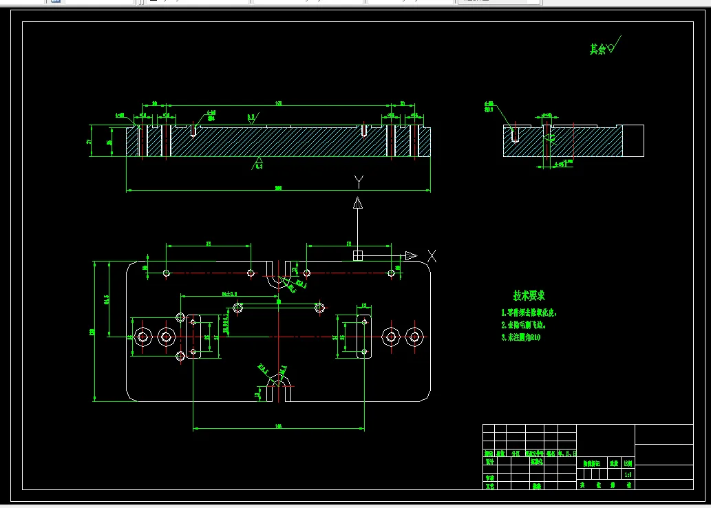The image size is (711, 508).
Task: Select technical requirement line 3 about R10 fillets
Action: click(520, 337)
